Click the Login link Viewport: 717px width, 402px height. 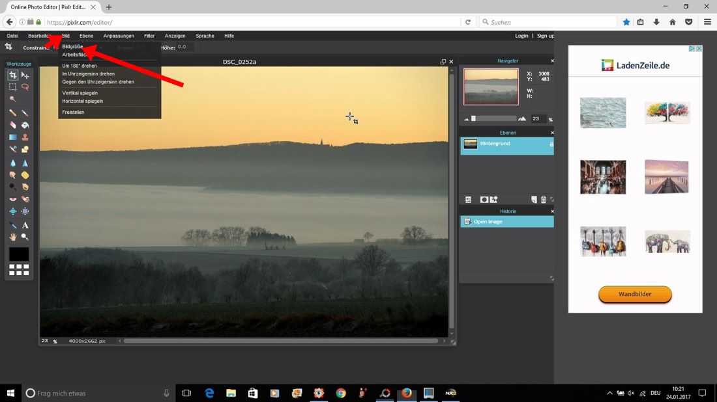tap(521, 36)
